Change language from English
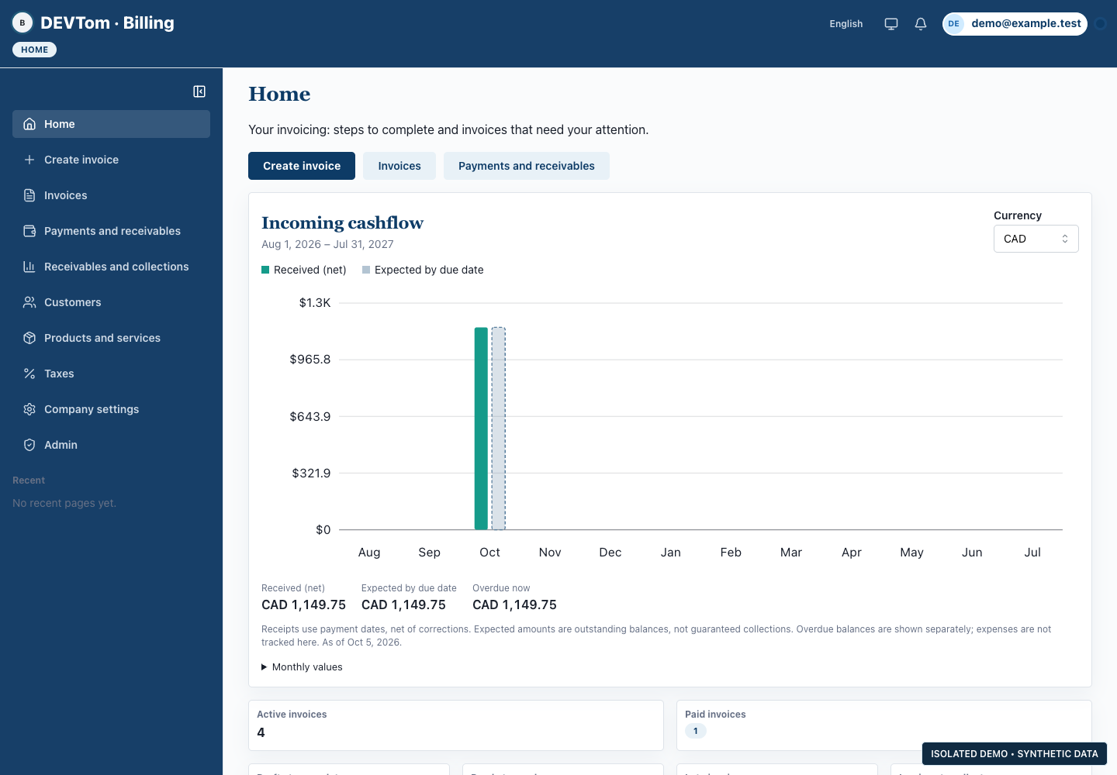Viewport: 1117px width, 775px height. (846, 24)
